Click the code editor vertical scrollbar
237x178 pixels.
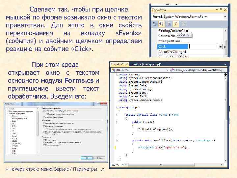pos(225,100)
